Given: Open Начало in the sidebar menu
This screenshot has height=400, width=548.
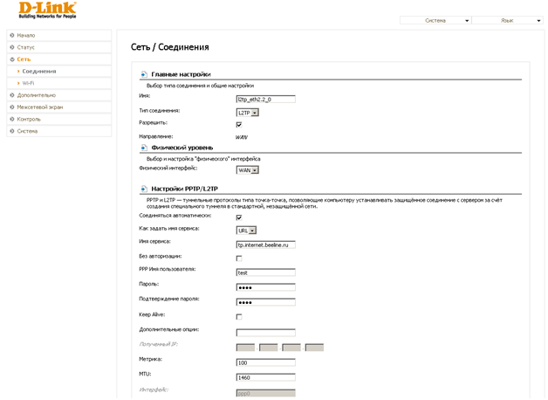Looking at the screenshot, I should pos(59,35).
